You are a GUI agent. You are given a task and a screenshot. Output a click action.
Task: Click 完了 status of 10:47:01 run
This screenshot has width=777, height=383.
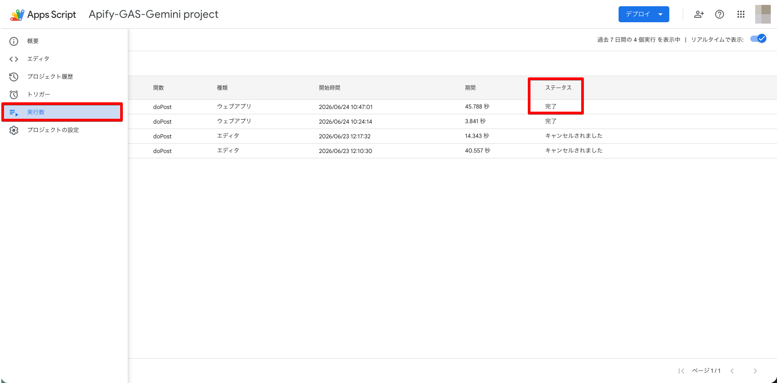click(551, 106)
